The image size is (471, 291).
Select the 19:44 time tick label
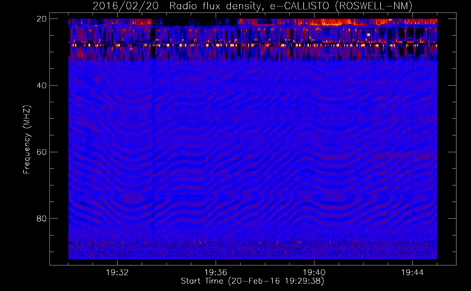412,273
